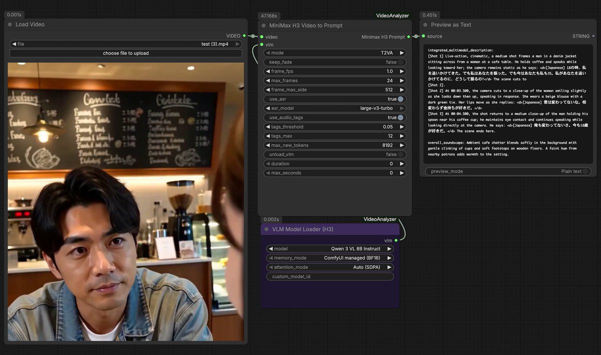Select next memory_mode with right arrow
This screenshot has width=601, height=355.
pos(390,258)
